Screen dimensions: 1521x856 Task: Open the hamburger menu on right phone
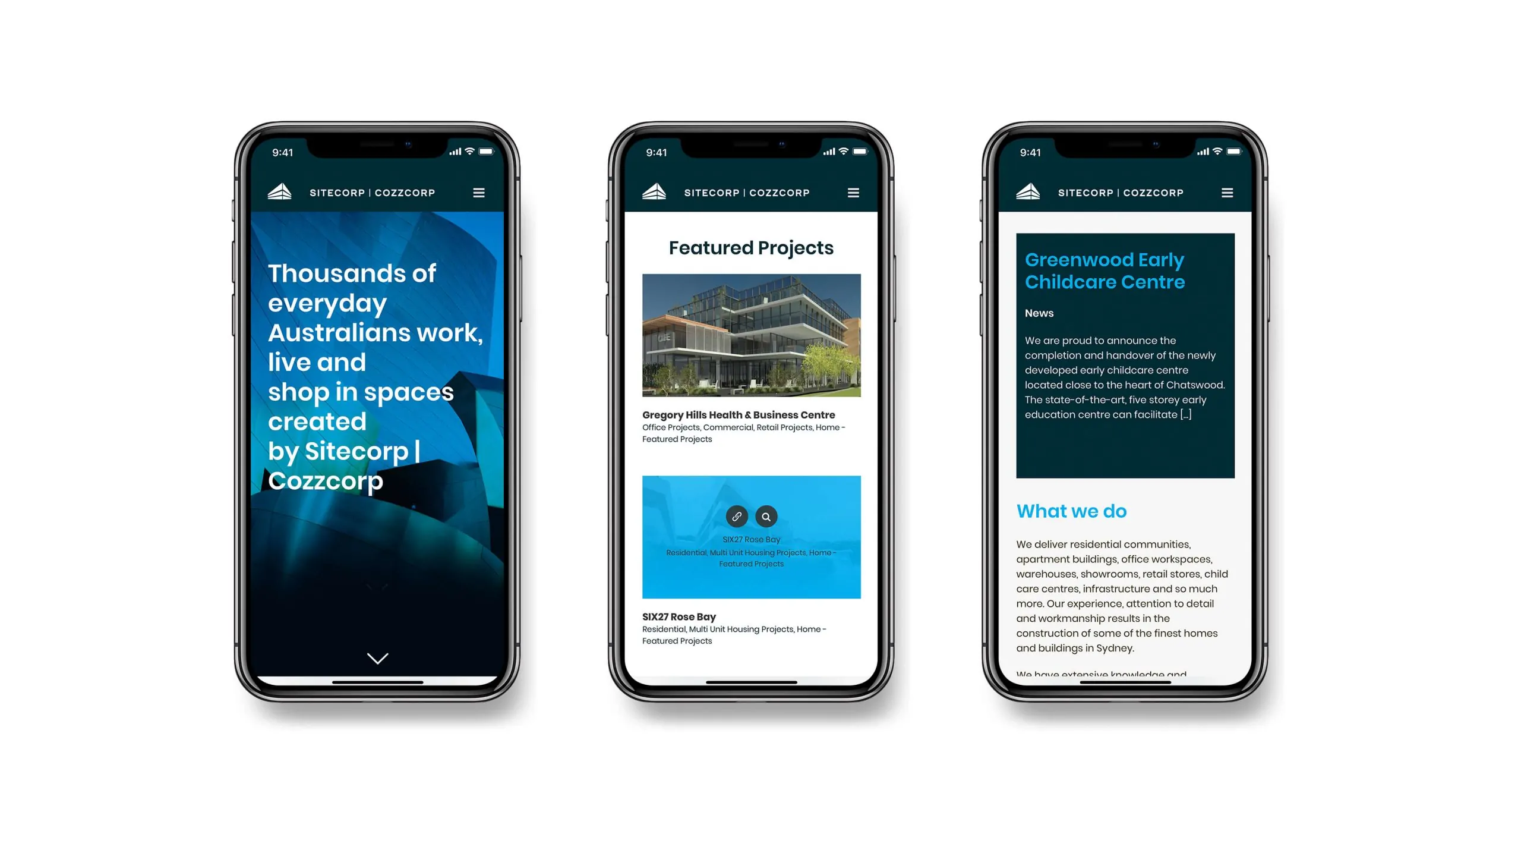[x=1227, y=193]
